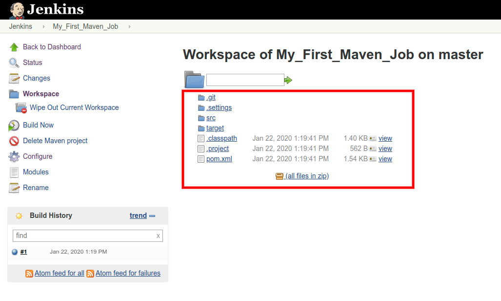This screenshot has width=501, height=301.
Task: Click the Atom feed for failures RSS icon
Action: pyautogui.click(x=90, y=274)
